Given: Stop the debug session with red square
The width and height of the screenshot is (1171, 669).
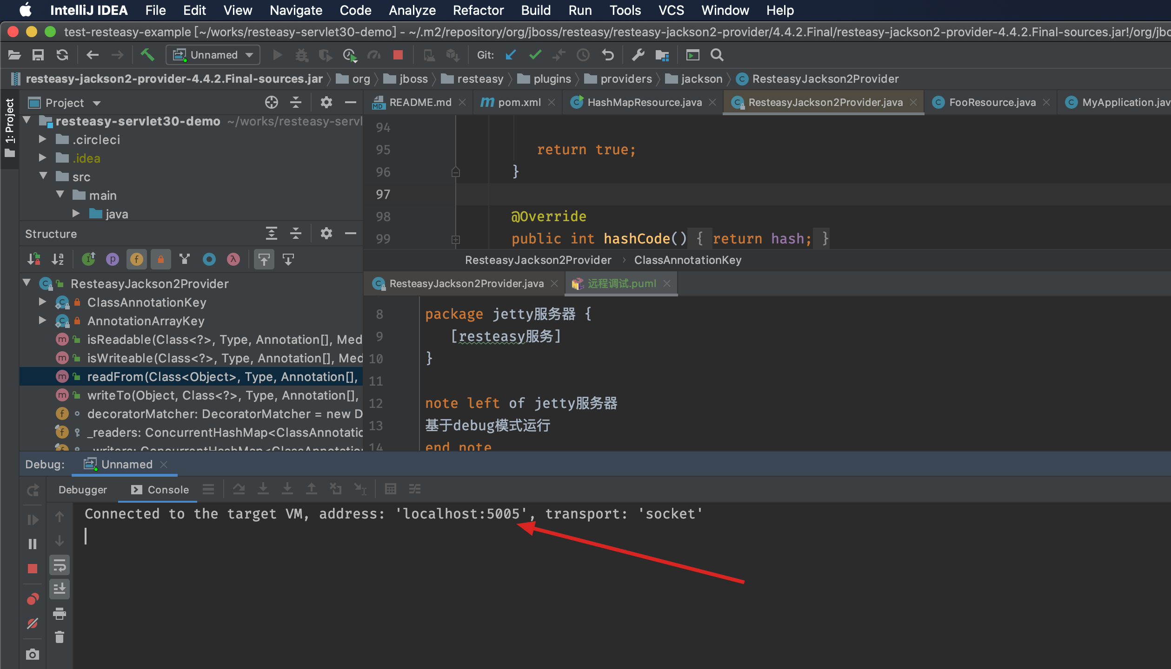Looking at the screenshot, I should 32,568.
